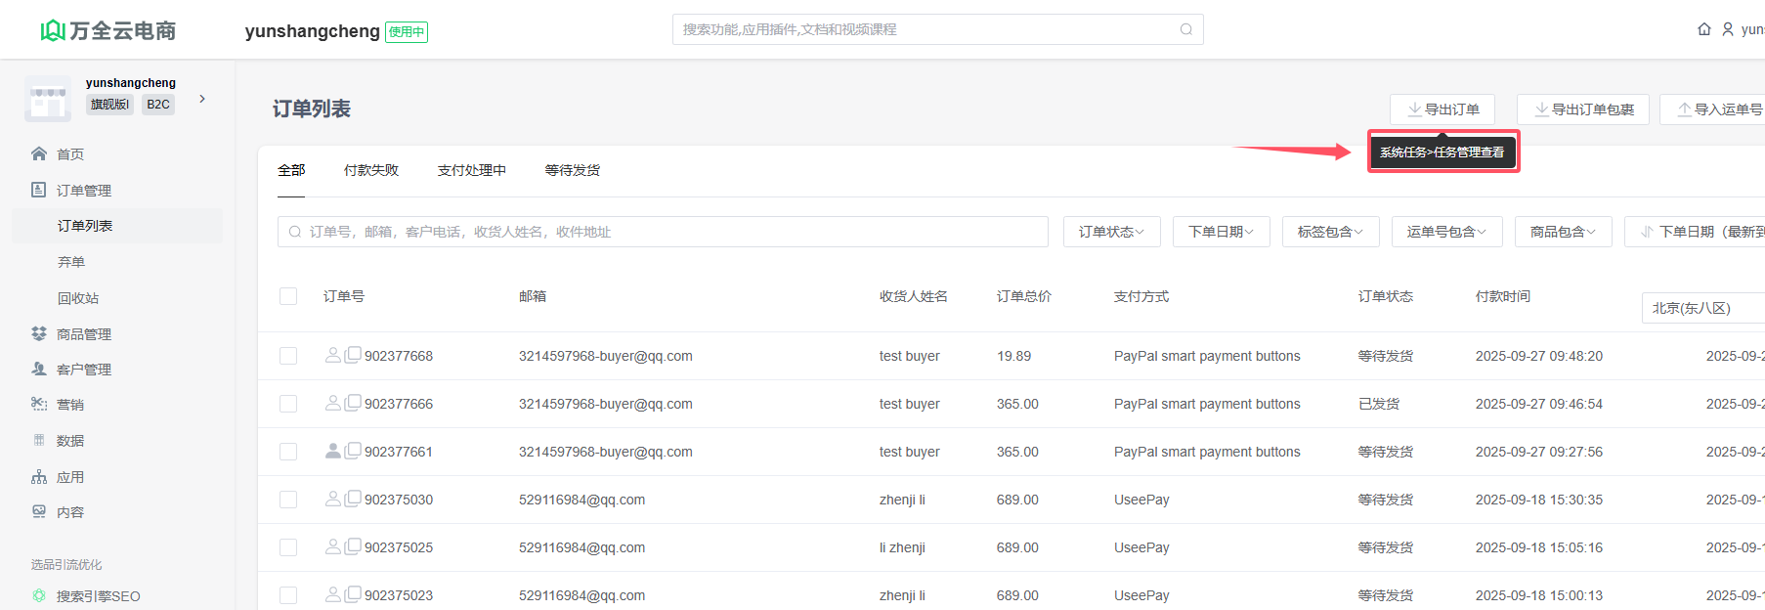
Task: Select the checkbox for order 902375030
Action: pyautogui.click(x=288, y=500)
